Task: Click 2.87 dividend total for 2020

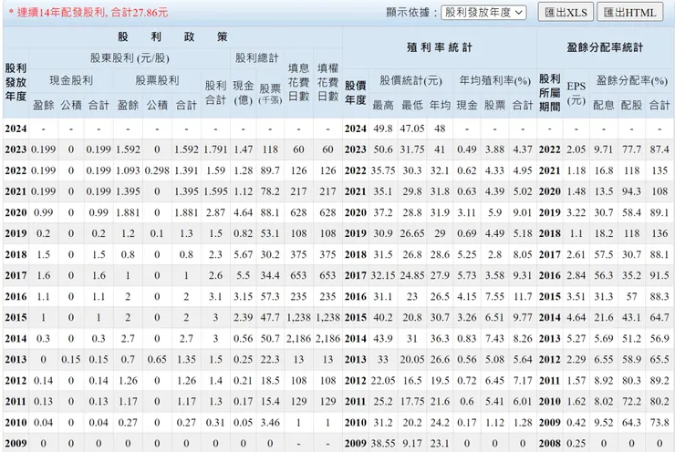Action: (215, 212)
